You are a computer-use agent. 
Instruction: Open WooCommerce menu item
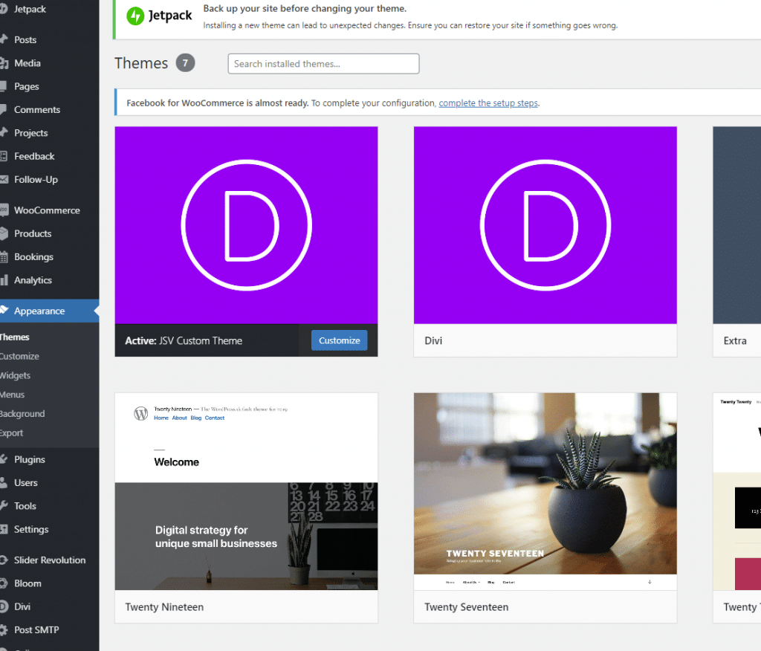coord(47,210)
